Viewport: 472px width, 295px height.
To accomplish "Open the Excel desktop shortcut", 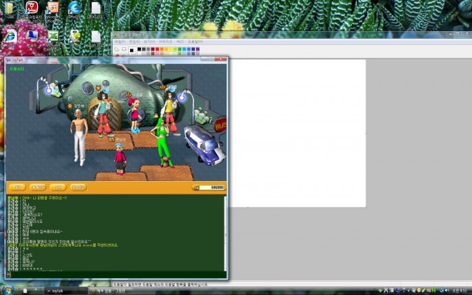I will [53, 36].
